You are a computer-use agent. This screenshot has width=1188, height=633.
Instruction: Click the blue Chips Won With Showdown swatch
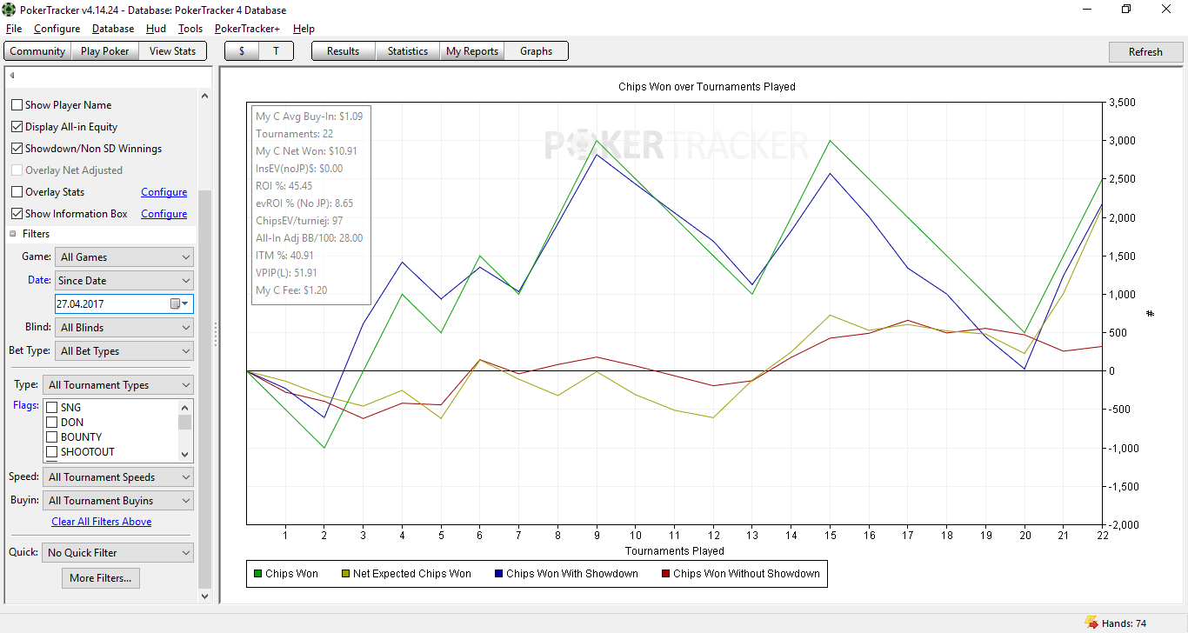498,574
